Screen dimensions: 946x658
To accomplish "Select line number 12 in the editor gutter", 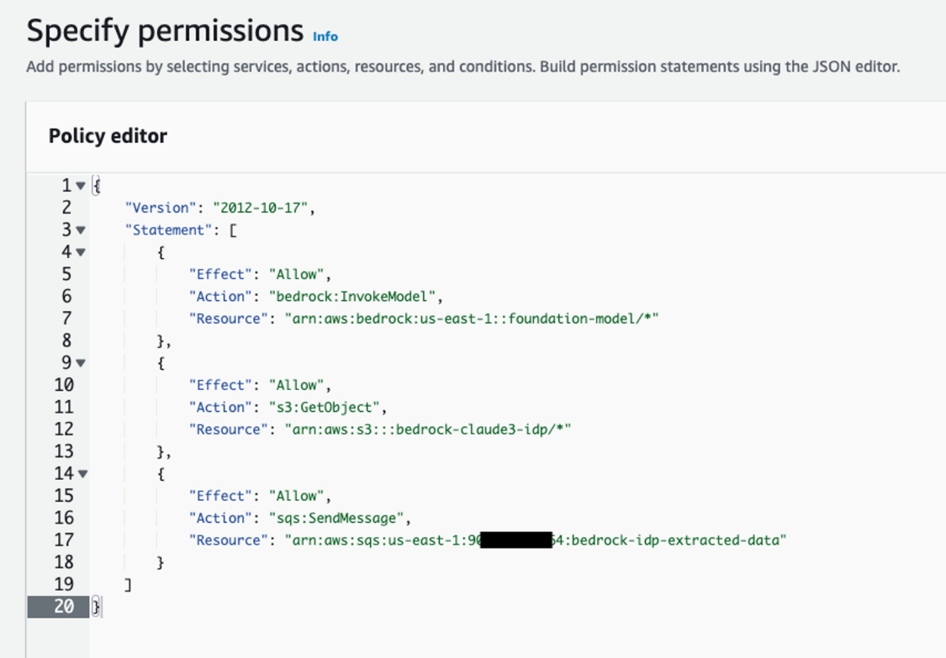I will pyautogui.click(x=64, y=429).
